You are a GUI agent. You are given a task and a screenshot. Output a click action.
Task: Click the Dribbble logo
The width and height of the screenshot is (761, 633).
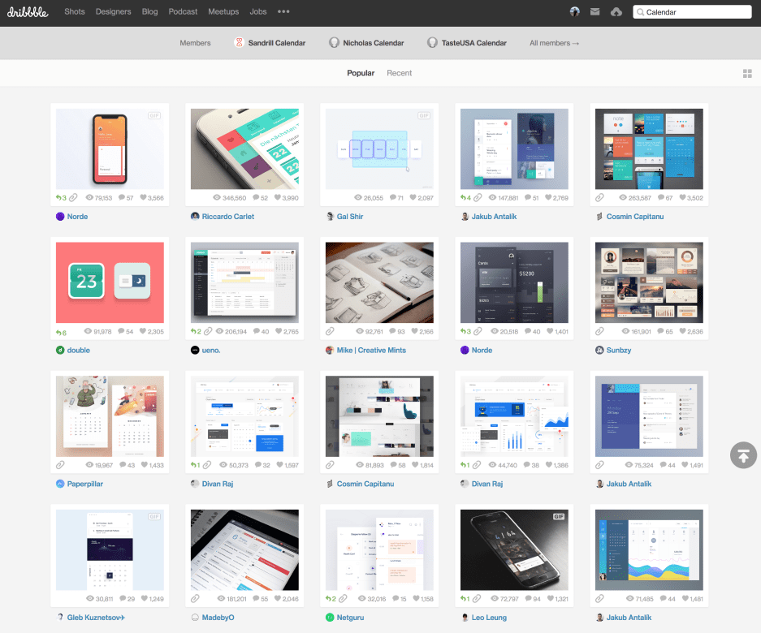tap(28, 11)
